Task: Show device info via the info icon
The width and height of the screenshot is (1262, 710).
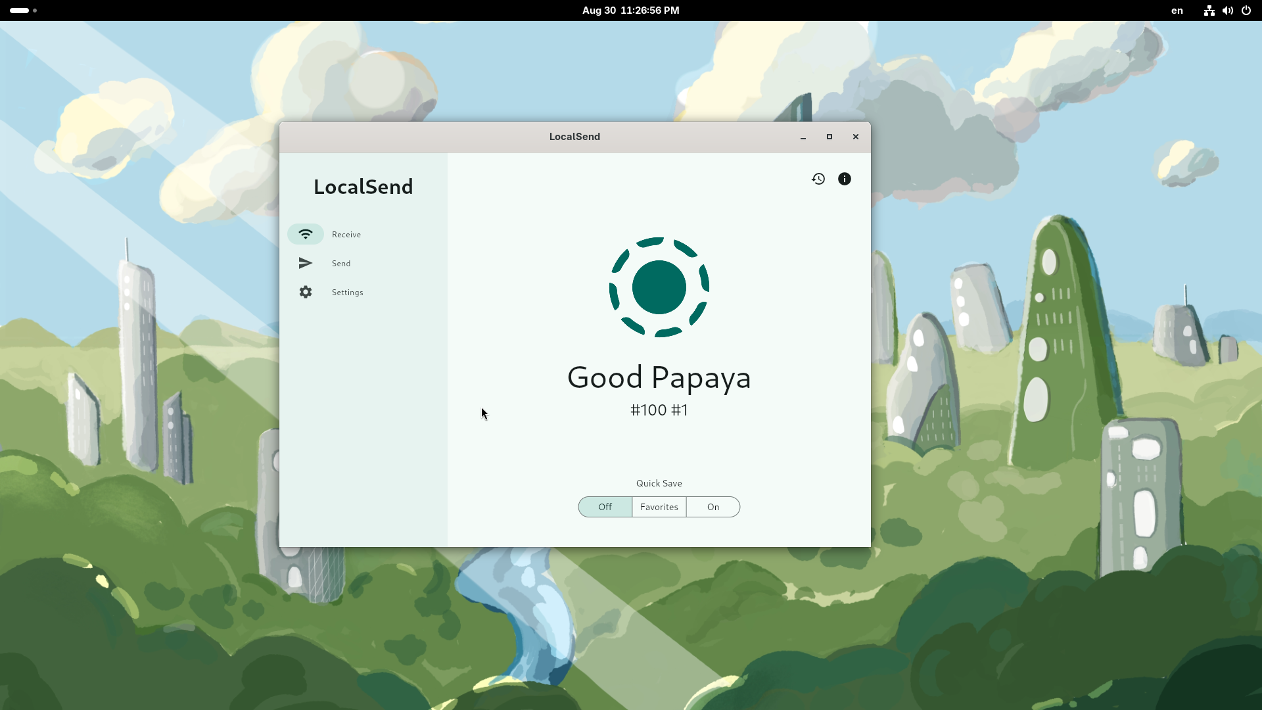Action: (x=845, y=179)
